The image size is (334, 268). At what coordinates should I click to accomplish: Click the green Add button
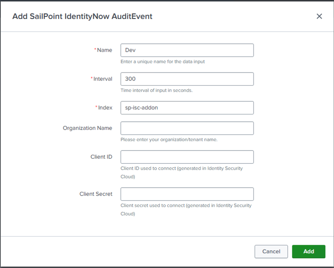308,252
